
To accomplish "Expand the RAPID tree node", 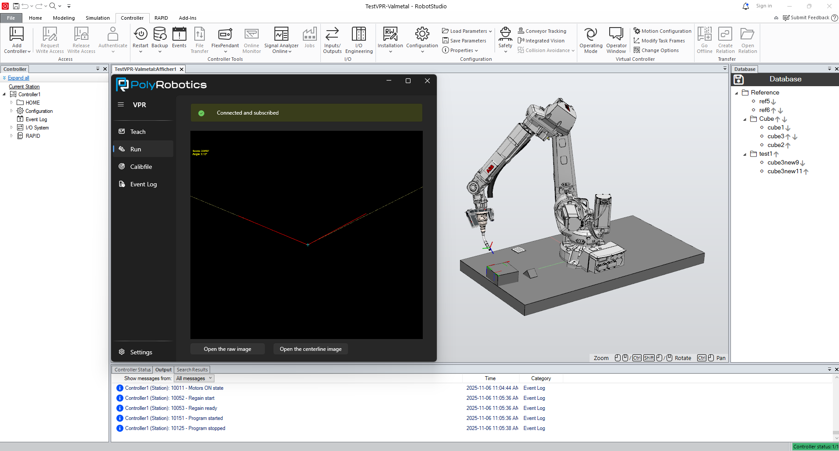I will [12, 136].
